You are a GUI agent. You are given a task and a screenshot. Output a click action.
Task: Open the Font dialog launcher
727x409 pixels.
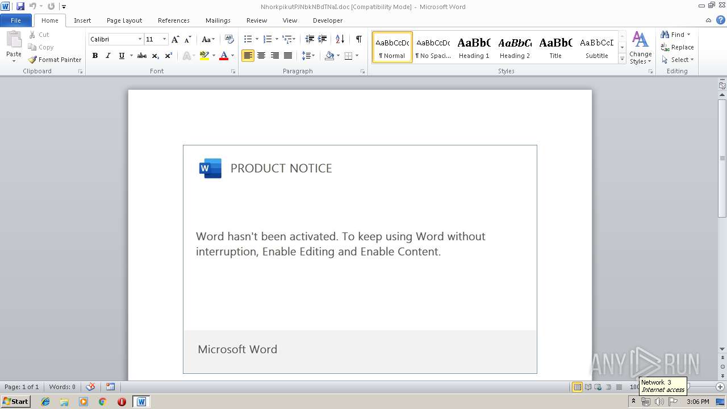pos(233,72)
